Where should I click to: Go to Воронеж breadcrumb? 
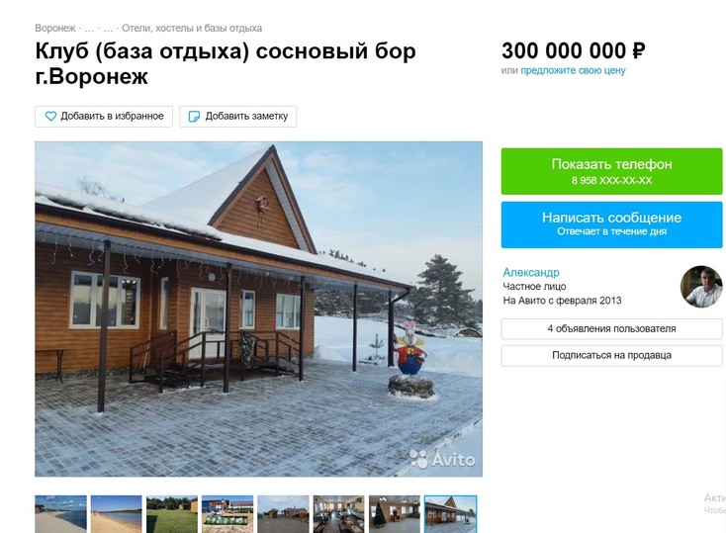pyautogui.click(x=55, y=29)
